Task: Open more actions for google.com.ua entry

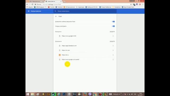Action: (113, 59)
